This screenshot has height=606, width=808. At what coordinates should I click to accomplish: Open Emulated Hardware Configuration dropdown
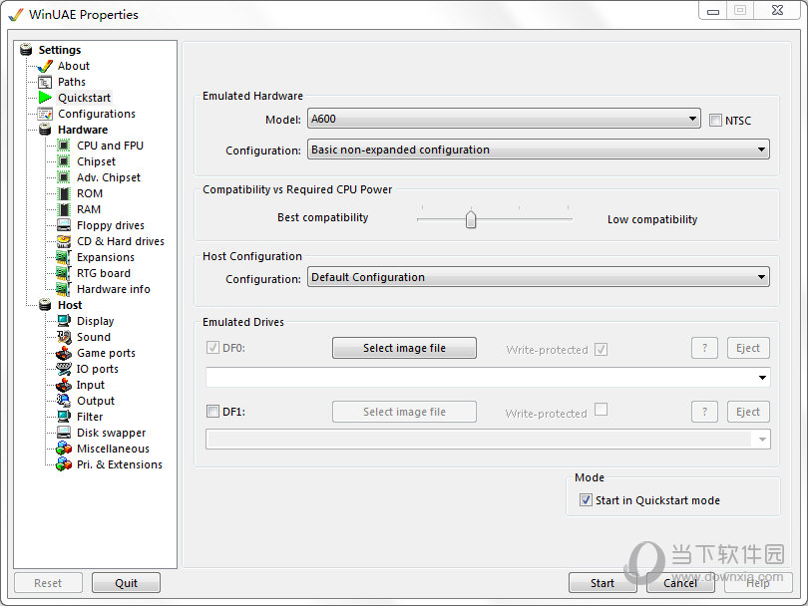539,150
